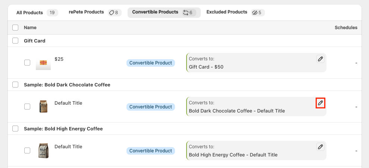Open the rePete Products tab

click(x=95, y=12)
